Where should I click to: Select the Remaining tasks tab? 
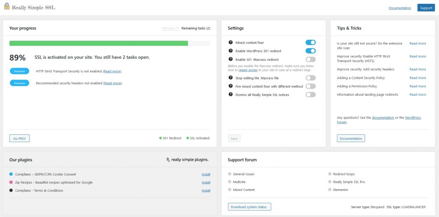point(195,28)
